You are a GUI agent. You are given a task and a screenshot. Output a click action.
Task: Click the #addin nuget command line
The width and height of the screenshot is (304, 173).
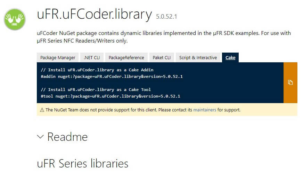(112, 76)
